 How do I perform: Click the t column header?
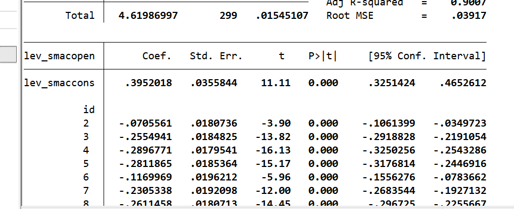pos(281,56)
